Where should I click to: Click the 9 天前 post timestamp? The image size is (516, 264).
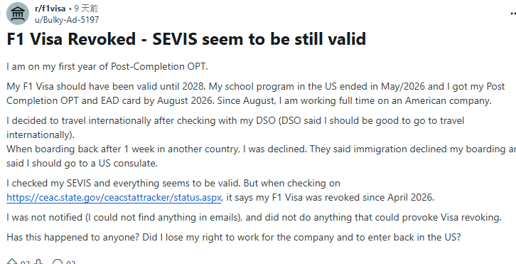85,9
